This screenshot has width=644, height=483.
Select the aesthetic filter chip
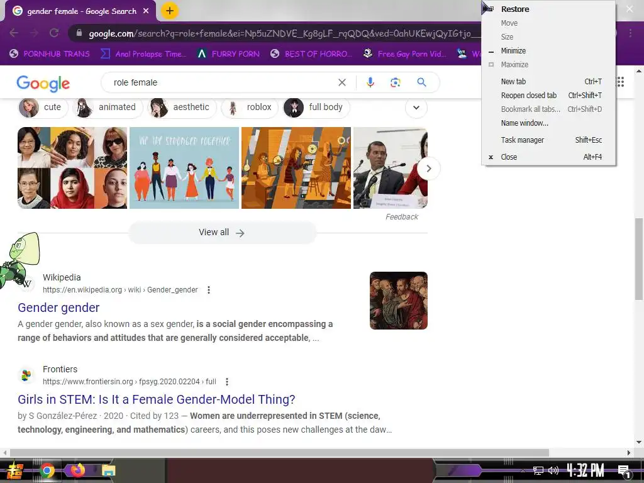coord(182,108)
